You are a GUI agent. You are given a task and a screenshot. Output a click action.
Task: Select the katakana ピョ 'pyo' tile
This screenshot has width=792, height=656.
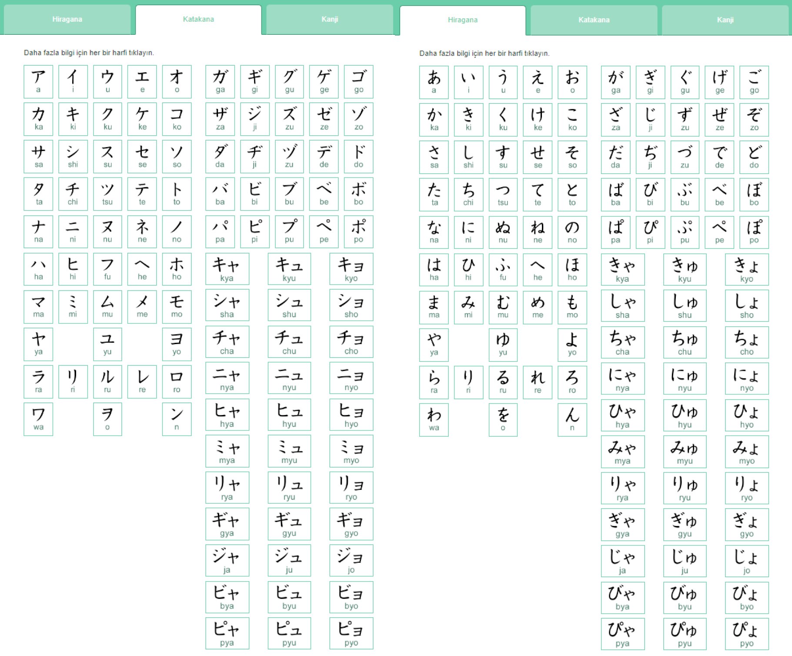(x=351, y=633)
